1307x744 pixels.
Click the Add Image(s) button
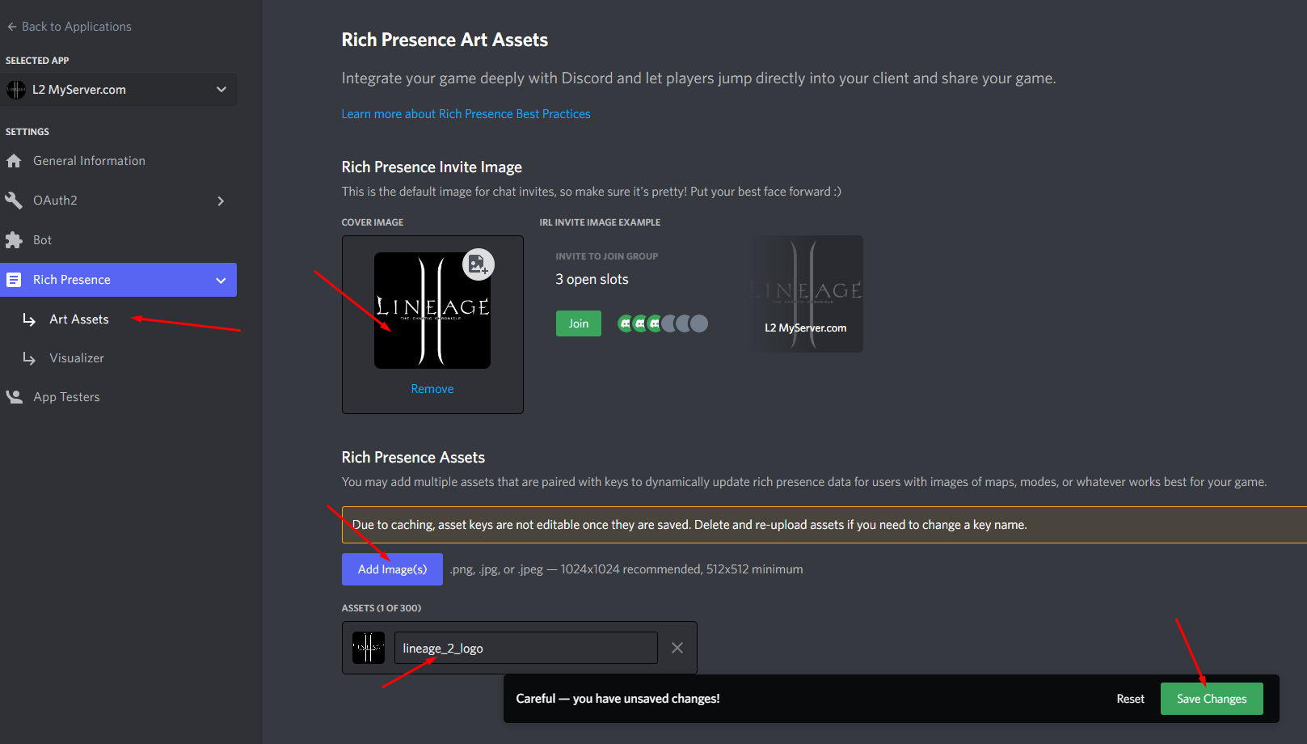[392, 569]
